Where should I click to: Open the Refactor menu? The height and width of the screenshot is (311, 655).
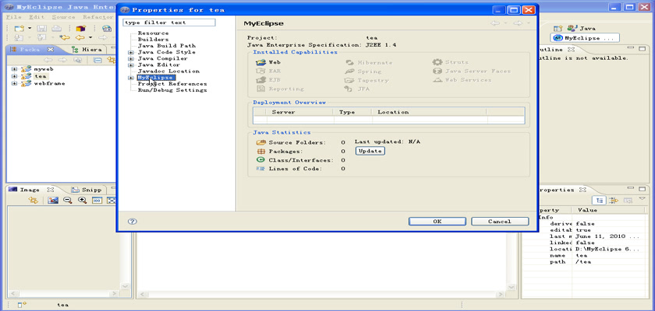(98, 17)
